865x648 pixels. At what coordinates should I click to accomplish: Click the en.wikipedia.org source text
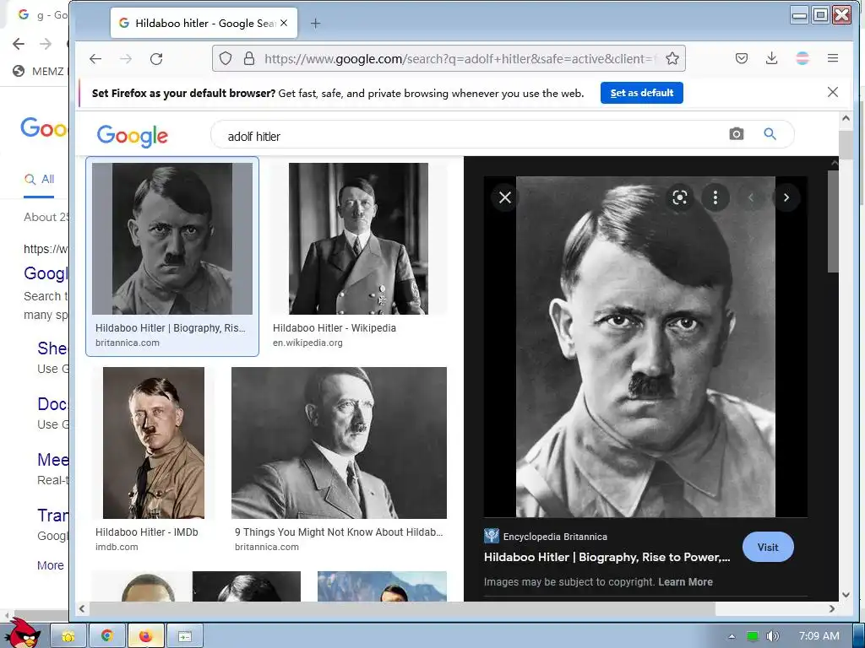point(307,343)
